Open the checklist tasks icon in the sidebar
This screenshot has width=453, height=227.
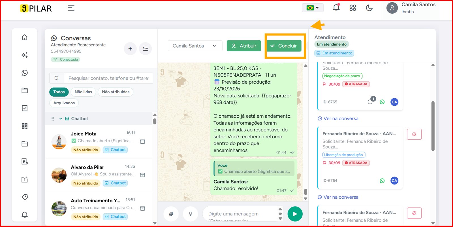tap(25, 108)
